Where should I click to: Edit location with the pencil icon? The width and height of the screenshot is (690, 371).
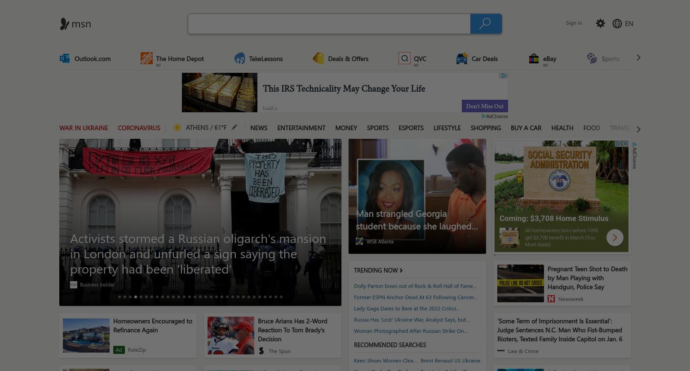click(x=234, y=128)
